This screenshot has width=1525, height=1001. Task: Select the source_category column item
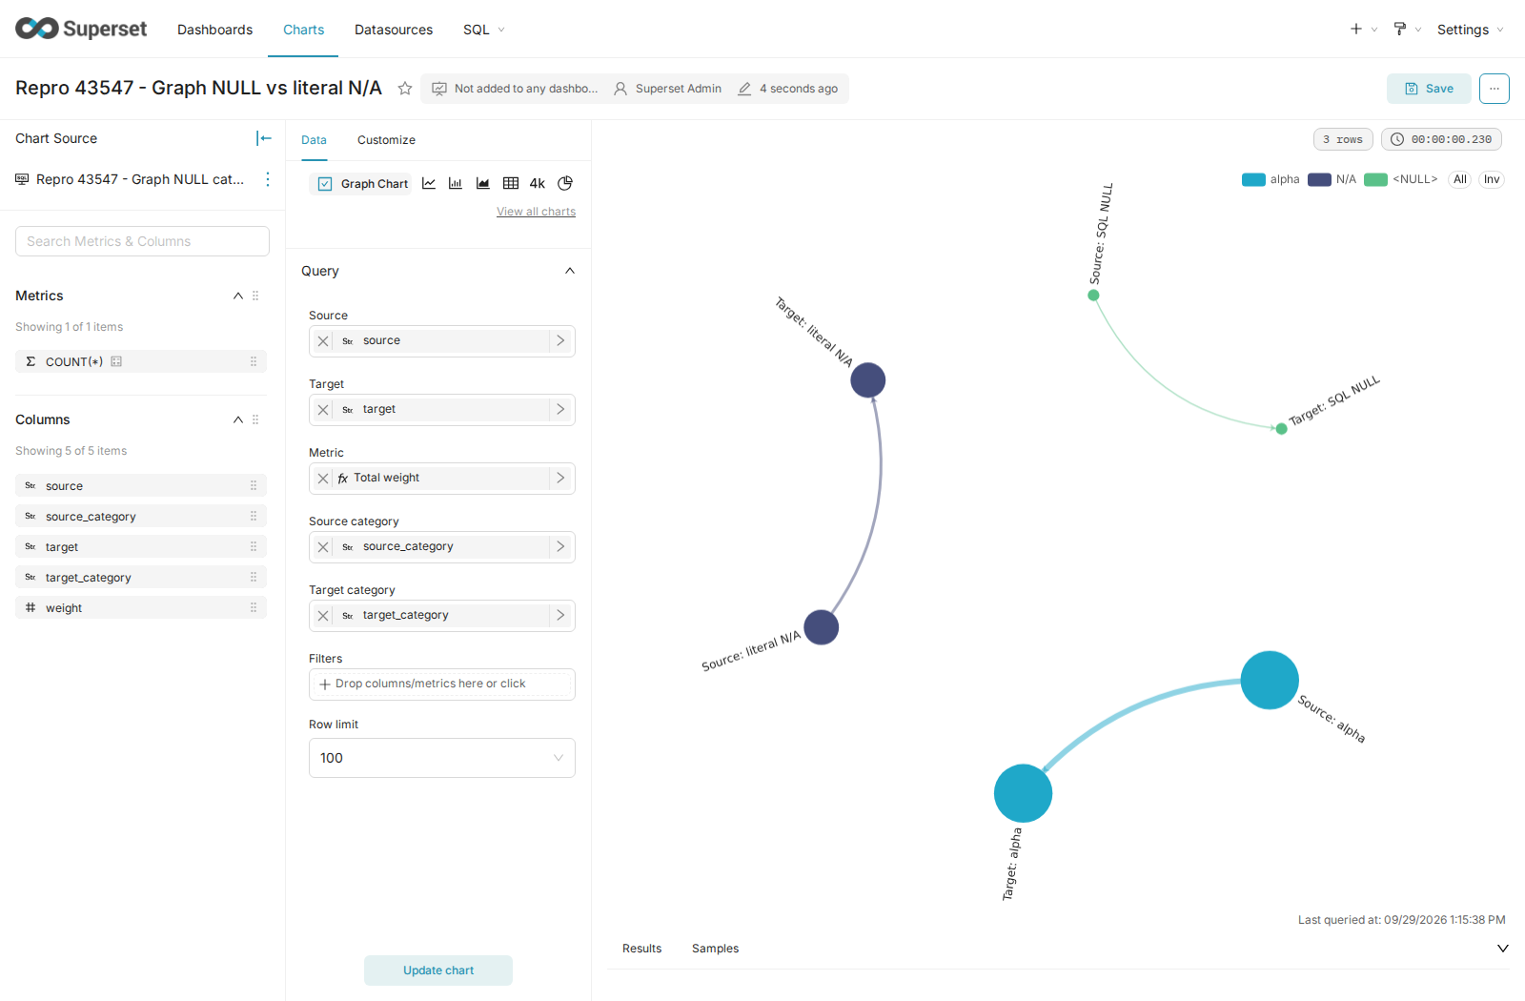(141, 517)
